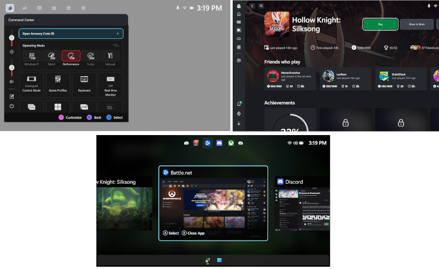Open the profile avatar in the Xbox sidebar
This screenshot has height=269, width=439.
click(239, 6)
